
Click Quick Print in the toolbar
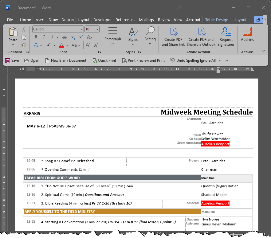pos(104,60)
